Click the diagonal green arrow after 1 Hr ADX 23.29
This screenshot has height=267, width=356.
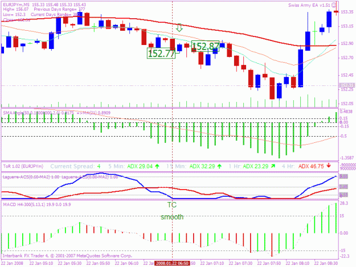coord(273,166)
